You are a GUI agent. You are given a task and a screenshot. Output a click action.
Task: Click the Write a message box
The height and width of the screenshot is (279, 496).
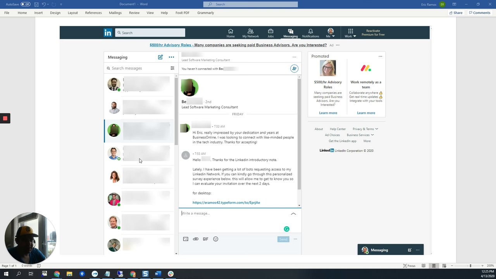(234, 214)
